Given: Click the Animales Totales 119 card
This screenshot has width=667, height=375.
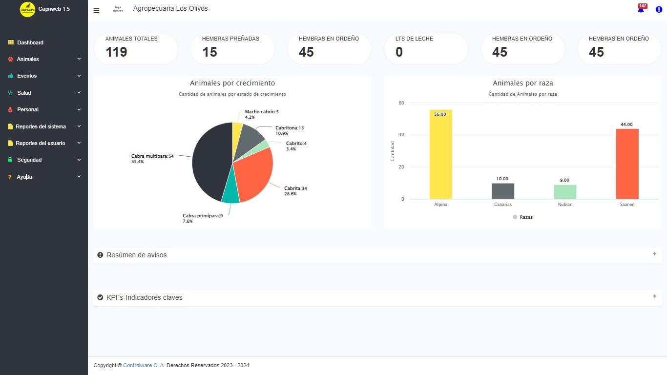Looking at the screenshot, I should 136,48.
